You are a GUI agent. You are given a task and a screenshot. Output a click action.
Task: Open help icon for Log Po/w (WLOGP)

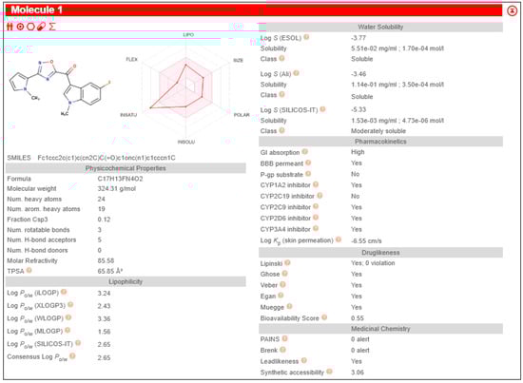(x=68, y=317)
